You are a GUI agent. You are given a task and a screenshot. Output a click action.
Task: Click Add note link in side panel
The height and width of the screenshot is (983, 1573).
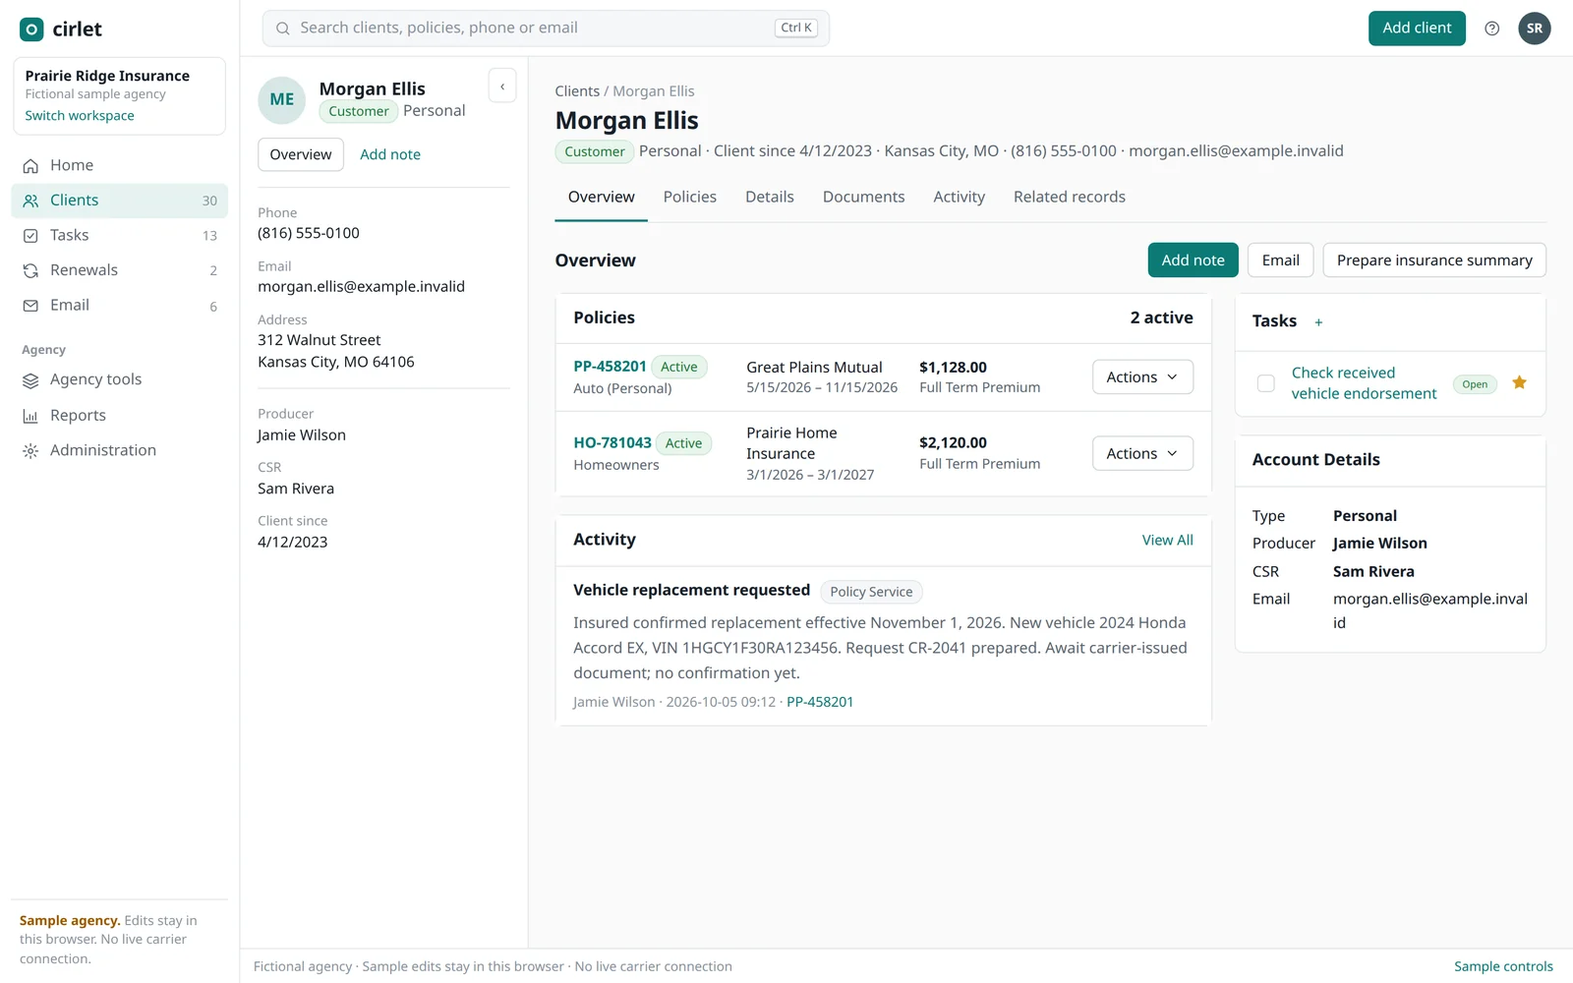[390, 154]
